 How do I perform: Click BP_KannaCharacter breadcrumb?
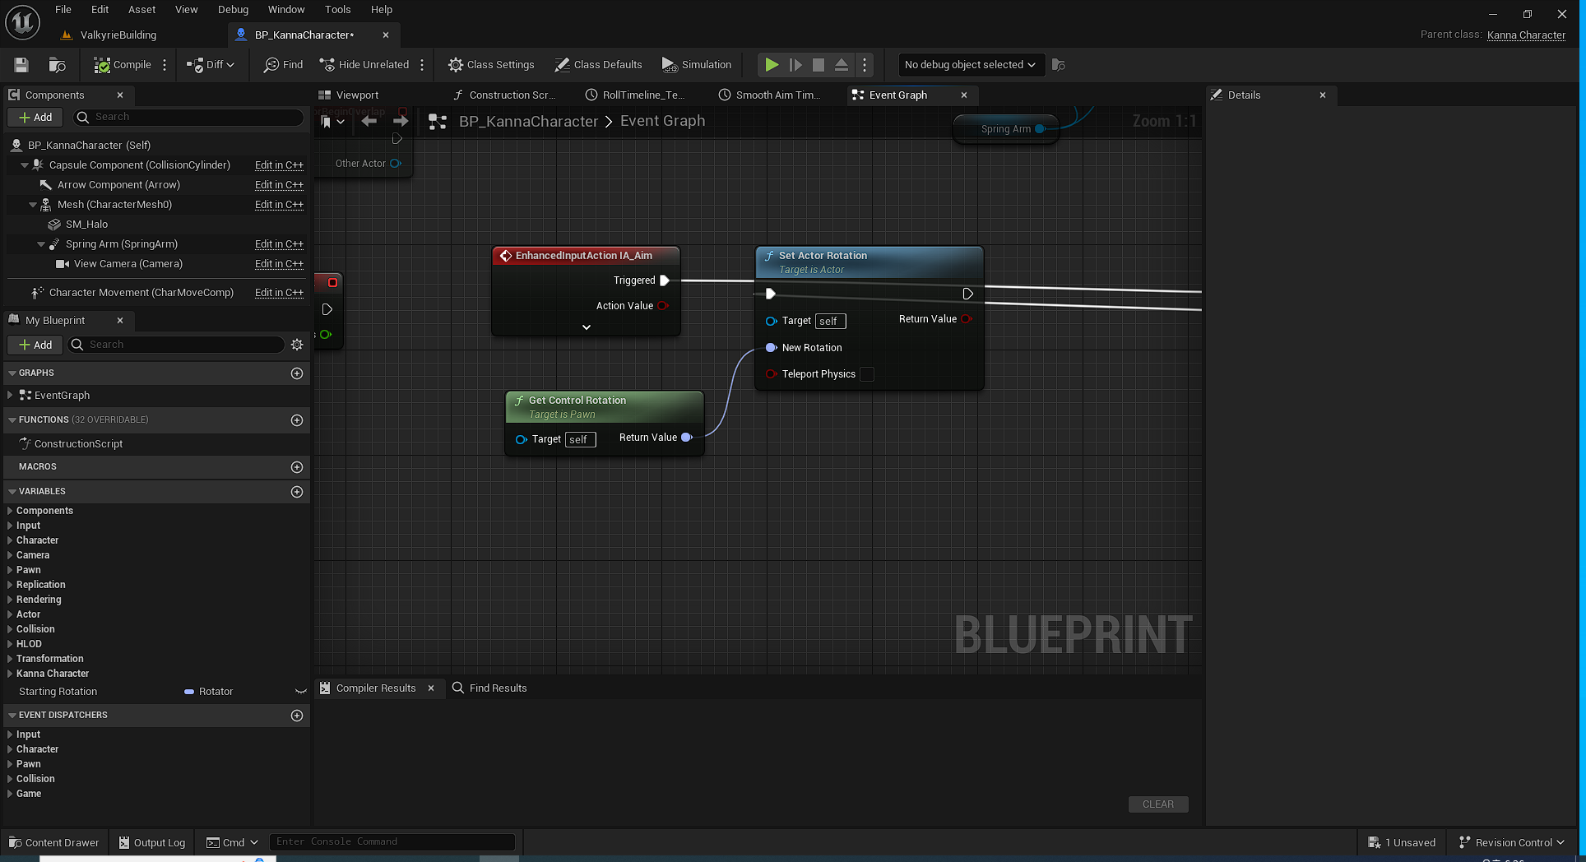528,122
